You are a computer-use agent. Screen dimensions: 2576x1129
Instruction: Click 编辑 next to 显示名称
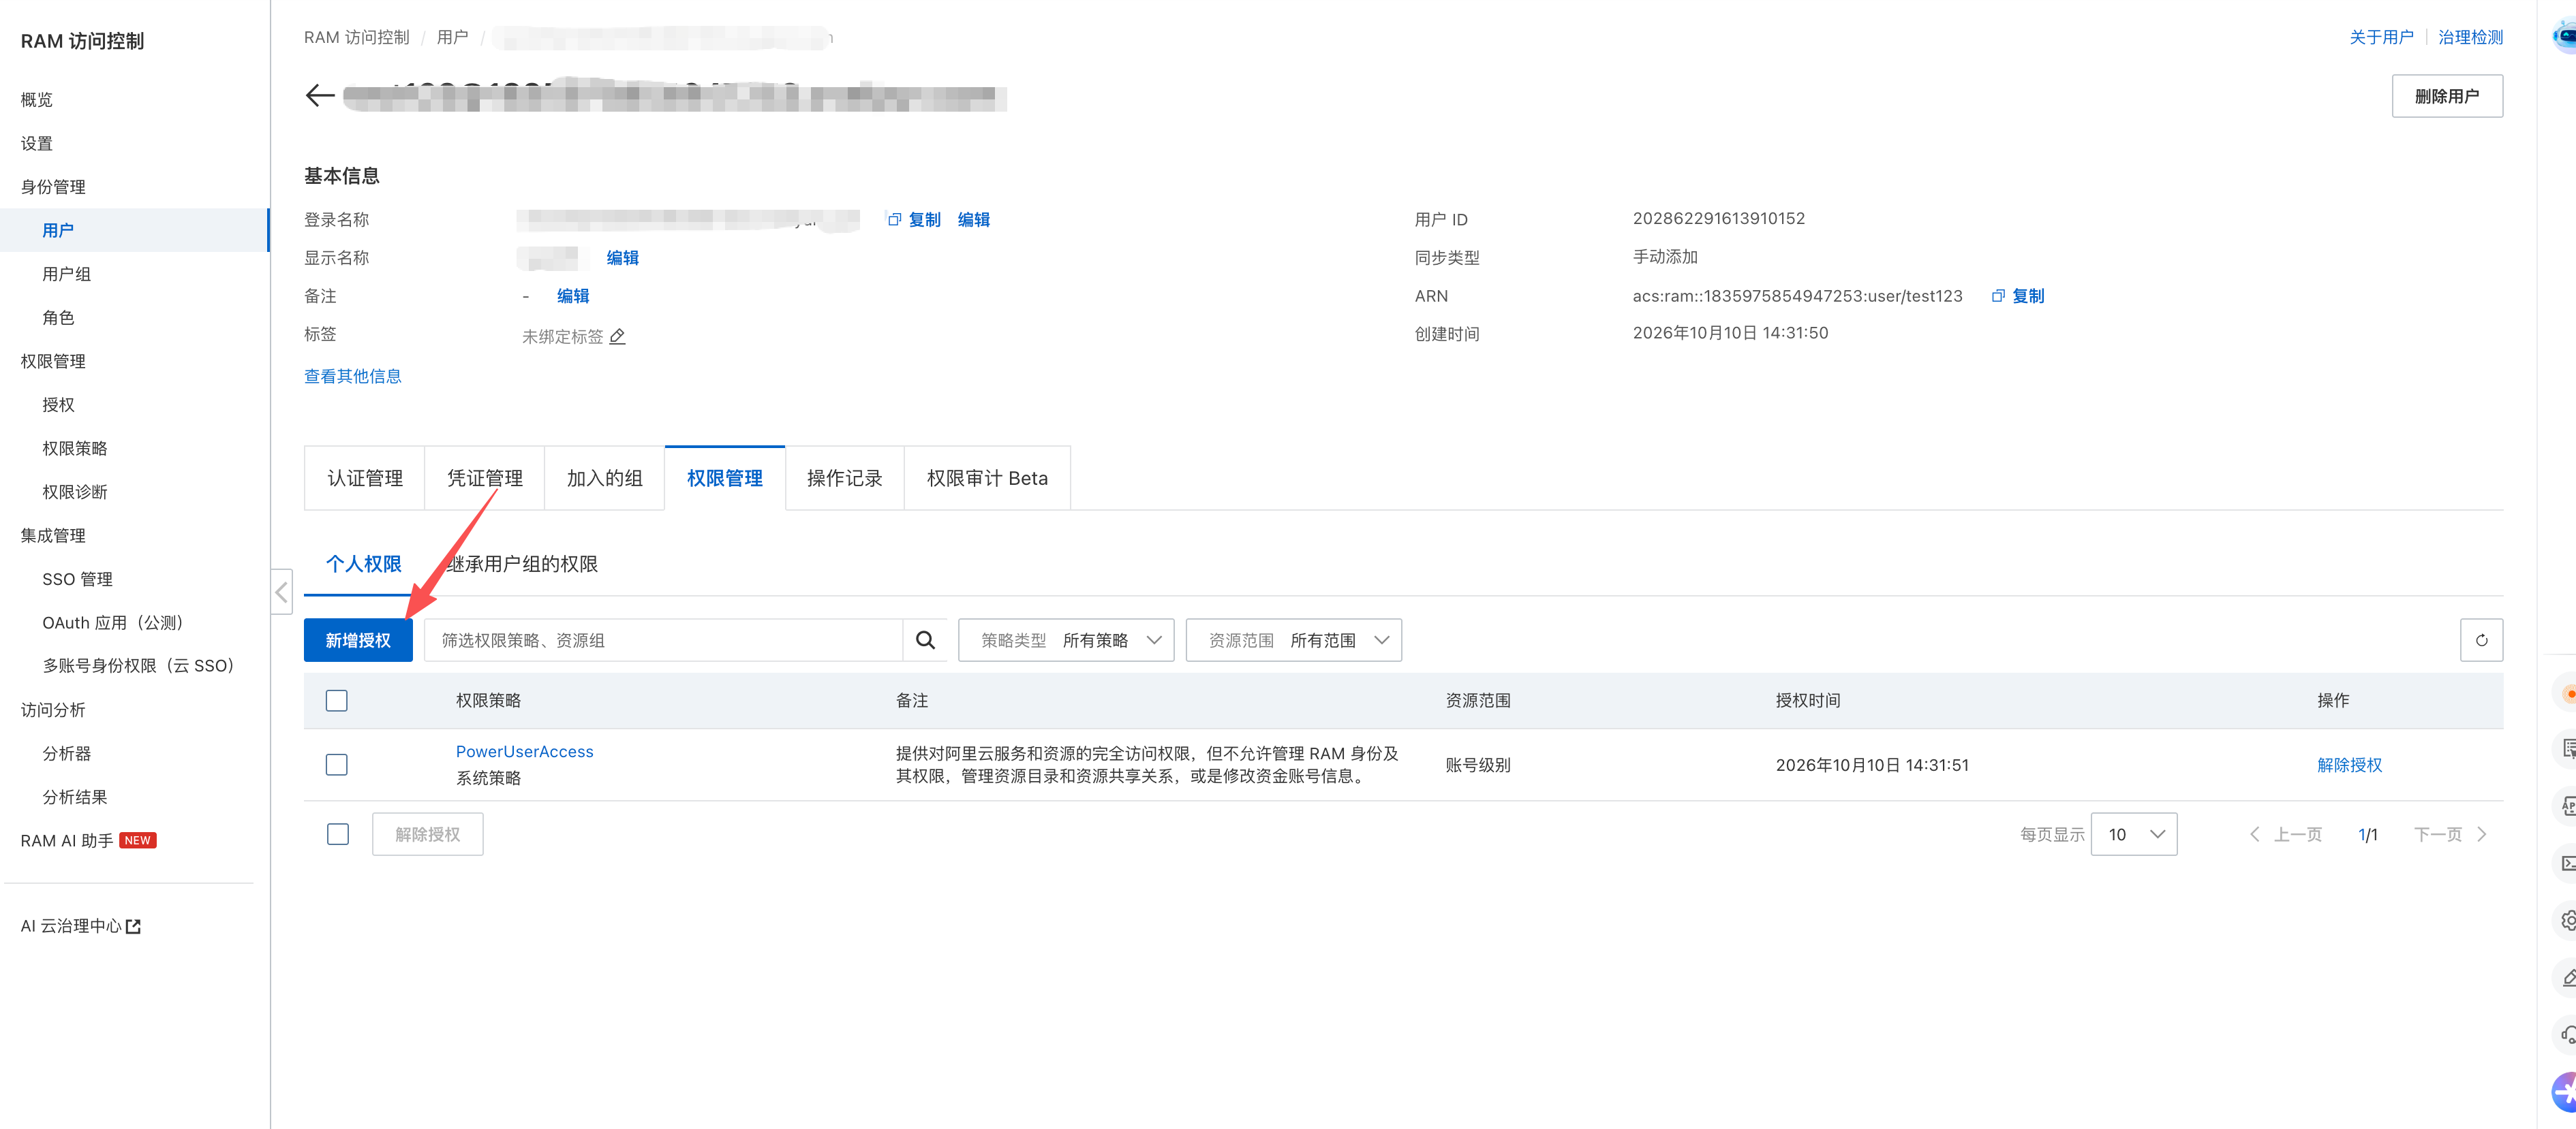tap(622, 258)
